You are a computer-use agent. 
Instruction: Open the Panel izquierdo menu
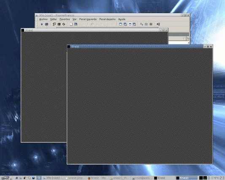[x=88, y=19]
